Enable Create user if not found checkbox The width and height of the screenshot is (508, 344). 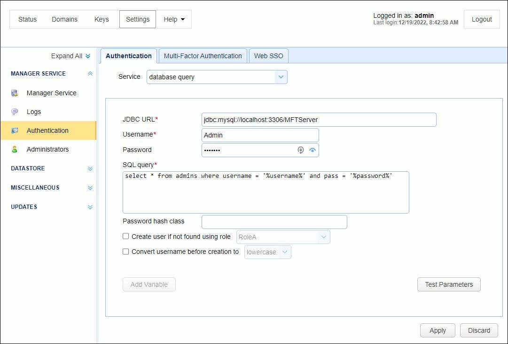(125, 236)
